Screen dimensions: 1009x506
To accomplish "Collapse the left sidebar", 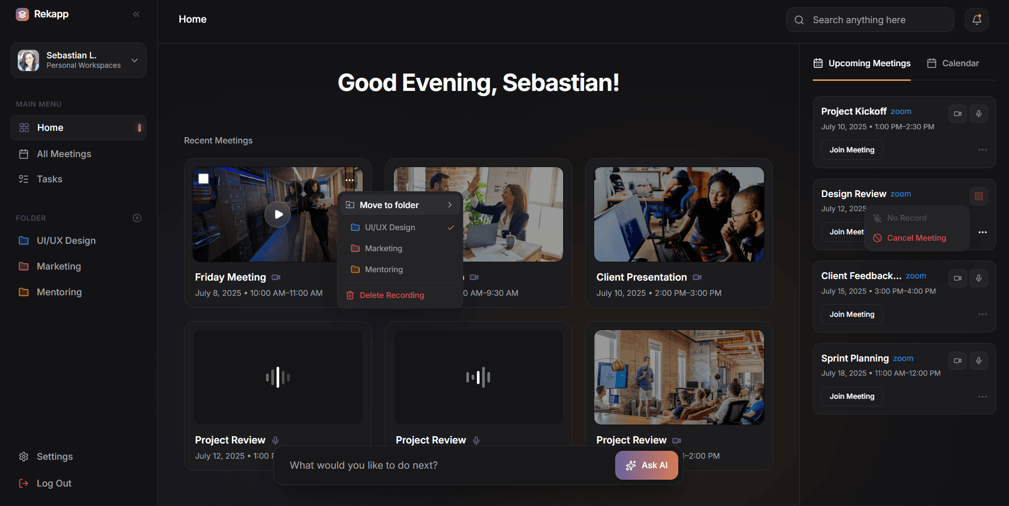I will pos(136,14).
